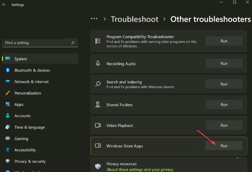Click the Recording Audio microphone icon
Image resolution: width=252 pixels, height=172 pixels.
tap(98, 64)
